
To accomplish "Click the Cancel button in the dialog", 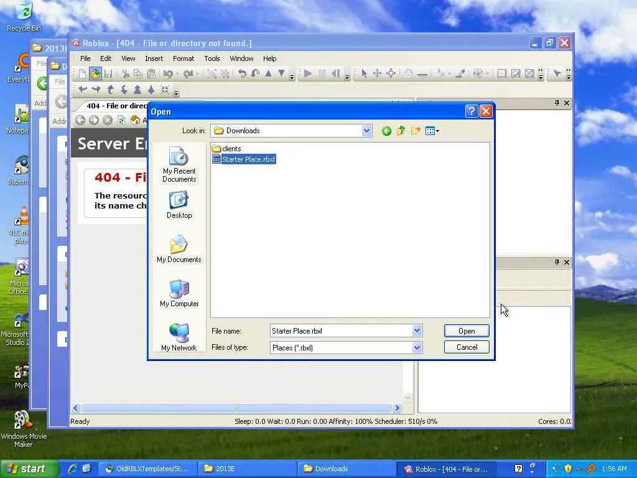I will pyautogui.click(x=467, y=347).
